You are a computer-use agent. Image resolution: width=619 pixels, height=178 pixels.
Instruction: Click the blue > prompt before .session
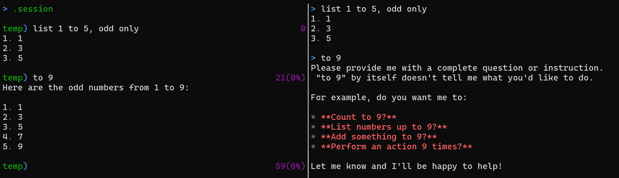[5, 9]
